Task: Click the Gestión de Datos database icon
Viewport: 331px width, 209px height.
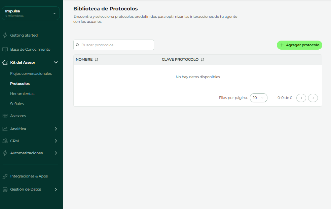Action: [x=5, y=189]
